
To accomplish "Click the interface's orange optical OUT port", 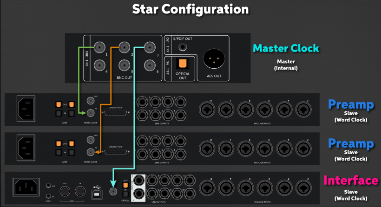I will coord(125,185).
